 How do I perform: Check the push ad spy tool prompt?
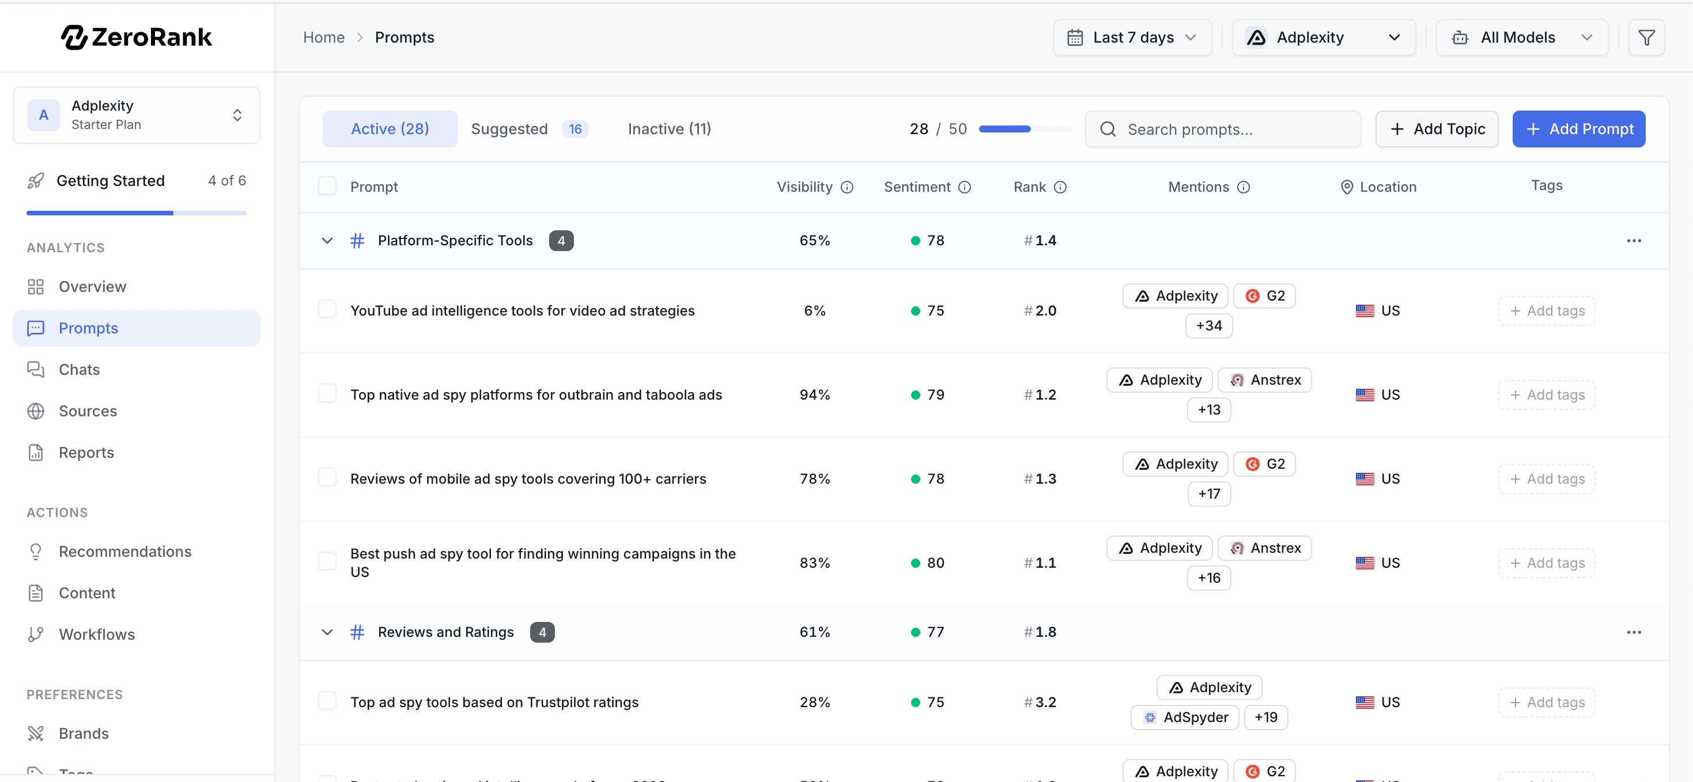[x=327, y=561]
